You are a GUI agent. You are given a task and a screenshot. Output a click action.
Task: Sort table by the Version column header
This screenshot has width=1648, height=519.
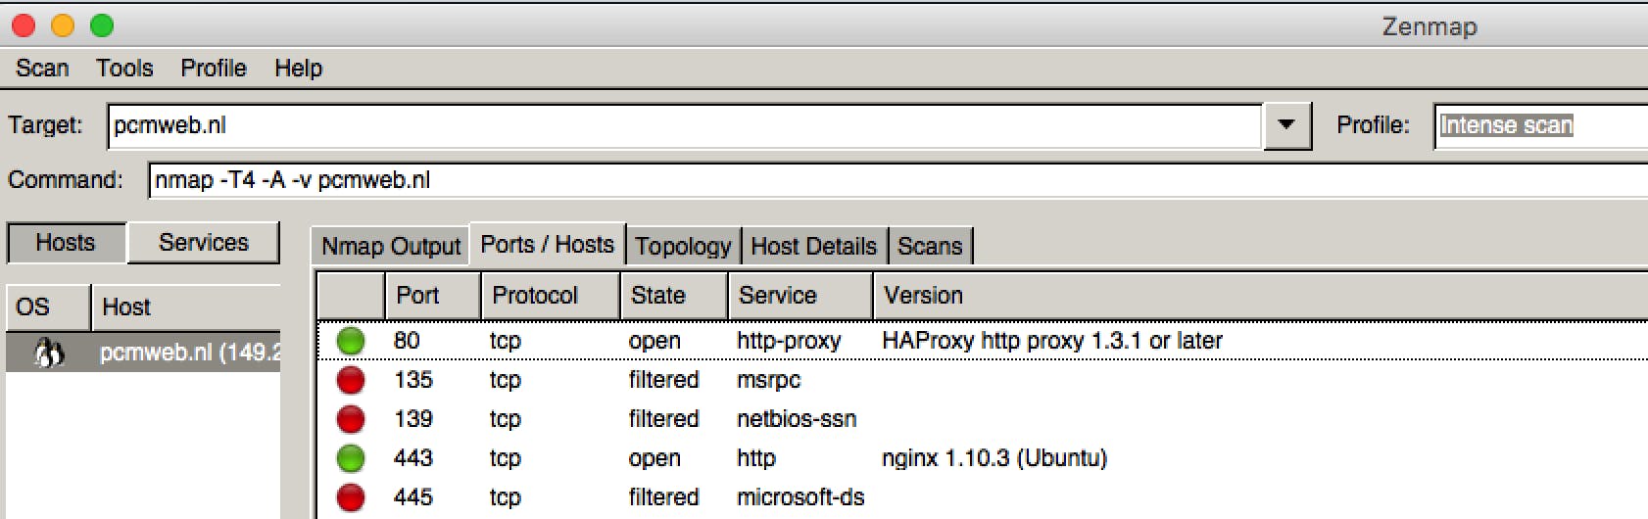tap(1261, 295)
